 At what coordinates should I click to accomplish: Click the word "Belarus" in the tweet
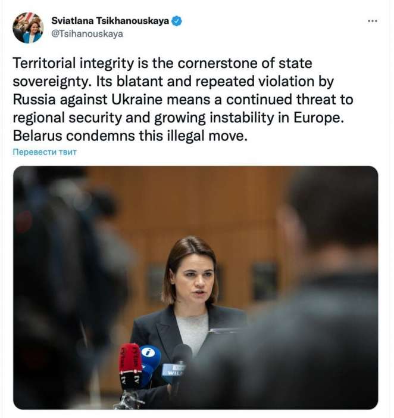point(35,136)
